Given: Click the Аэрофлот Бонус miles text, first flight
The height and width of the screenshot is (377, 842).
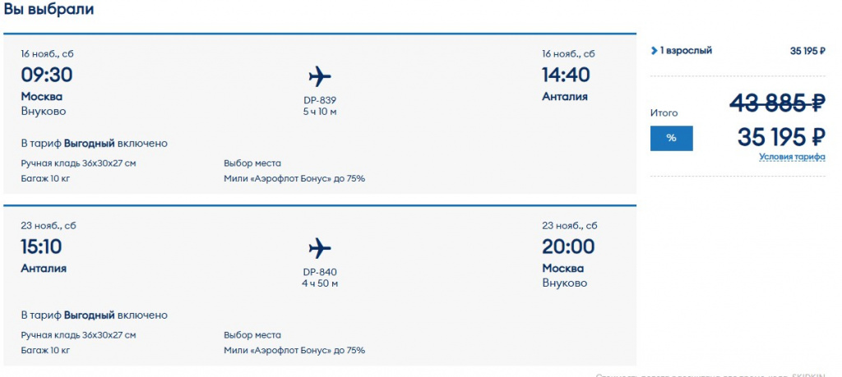Looking at the screenshot, I should 294,178.
